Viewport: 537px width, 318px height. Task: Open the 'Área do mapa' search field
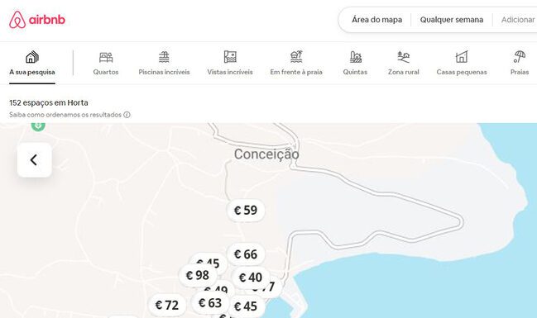[376, 20]
